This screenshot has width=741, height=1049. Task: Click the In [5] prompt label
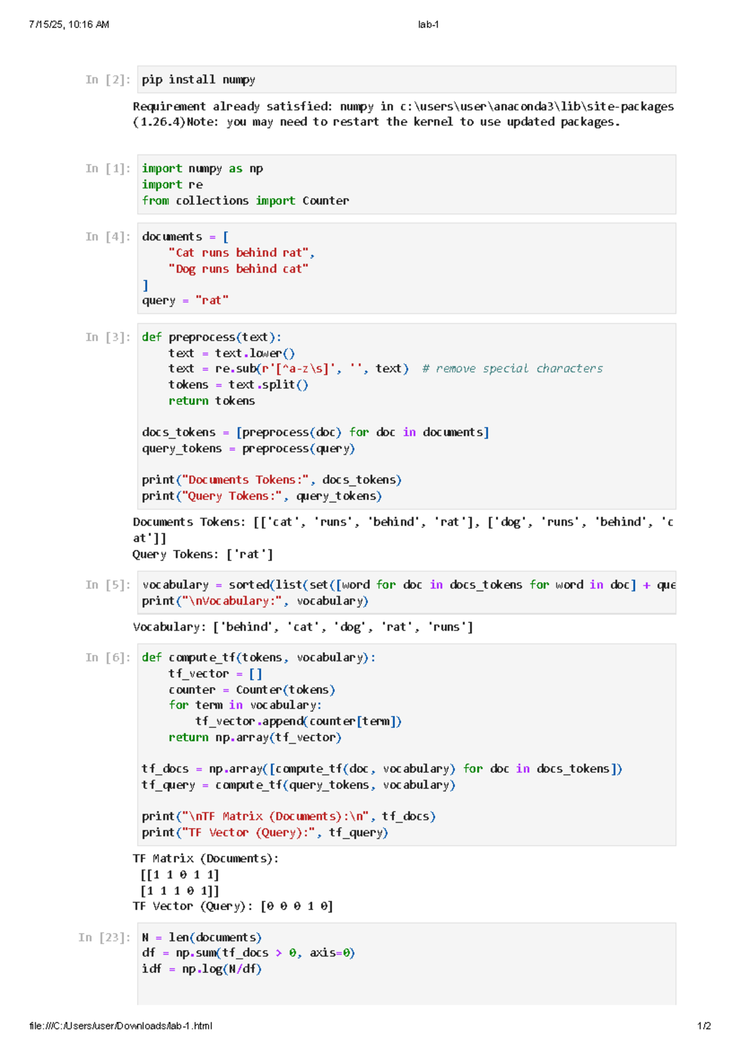108,585
